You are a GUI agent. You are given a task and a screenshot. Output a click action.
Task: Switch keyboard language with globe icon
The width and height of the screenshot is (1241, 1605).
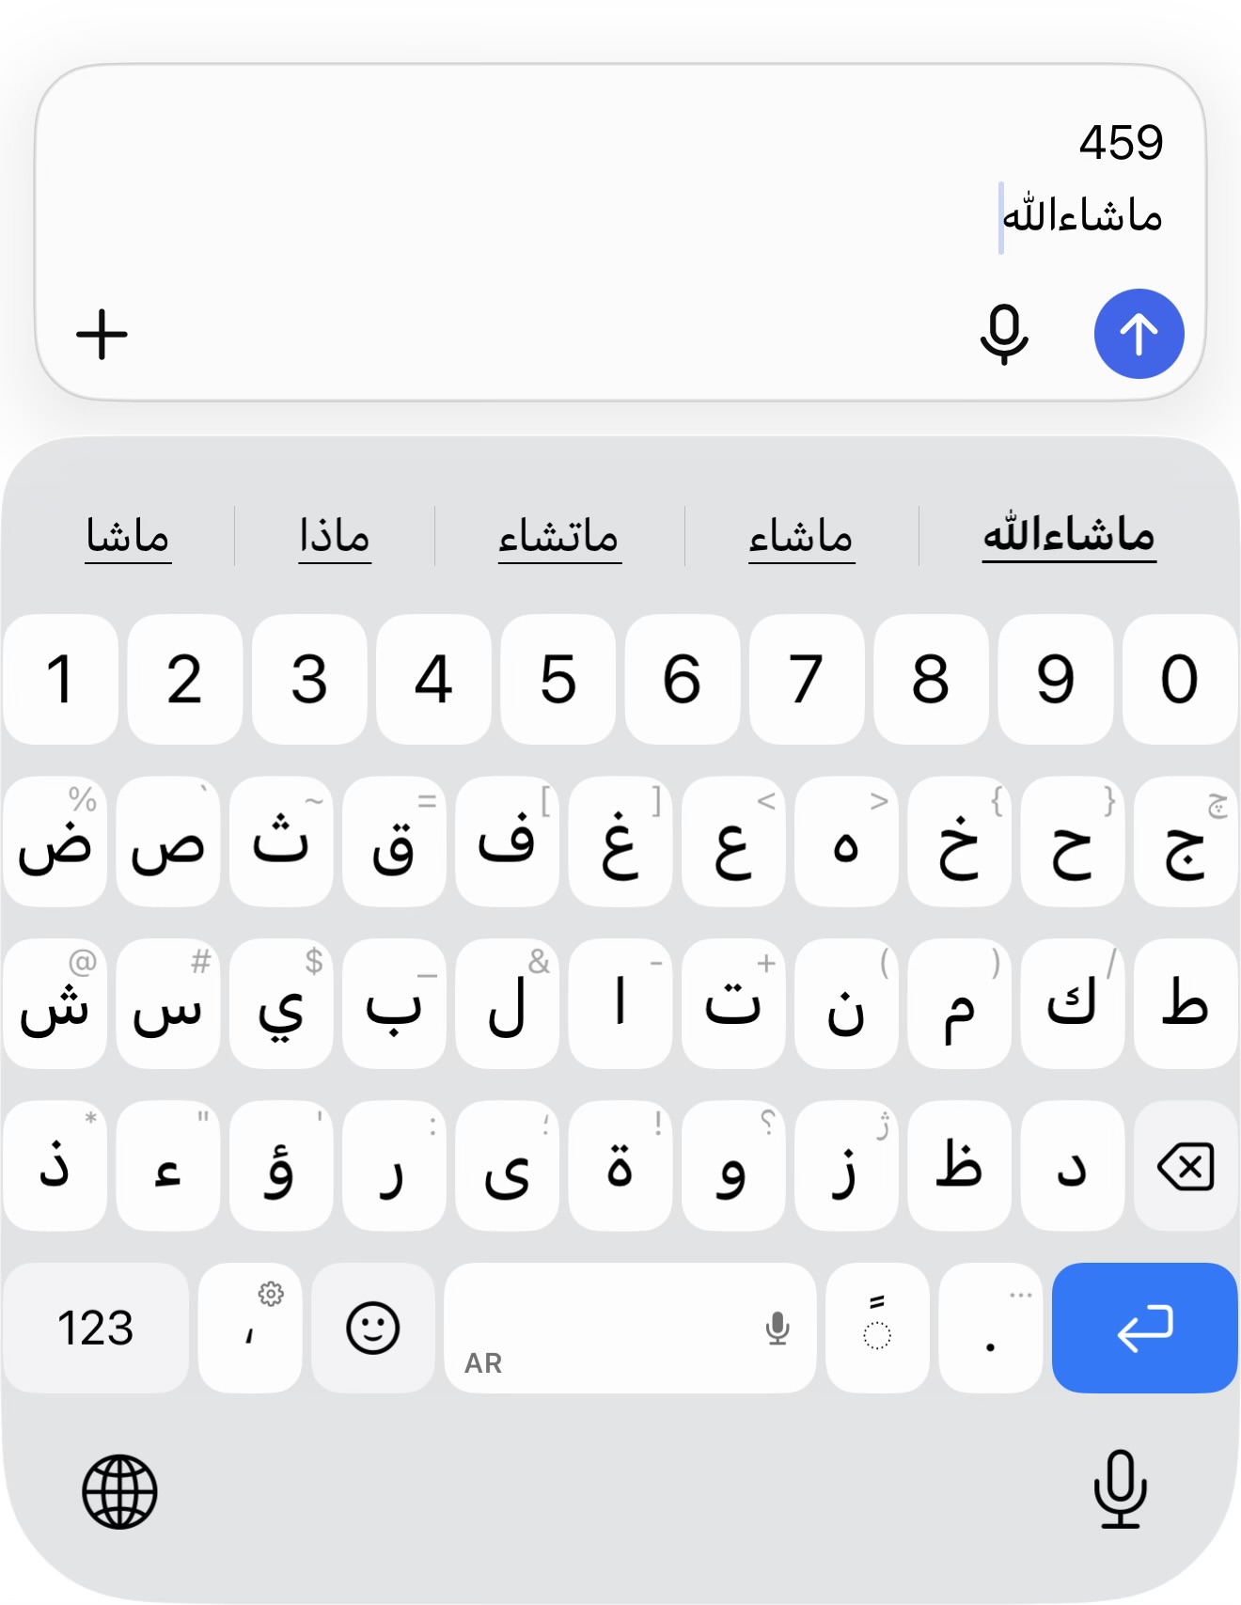(119, 1491)
